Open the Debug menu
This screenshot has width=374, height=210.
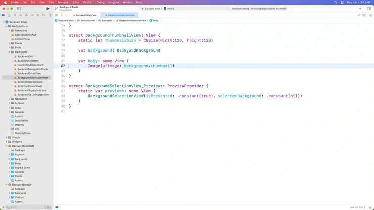(101, 2)
